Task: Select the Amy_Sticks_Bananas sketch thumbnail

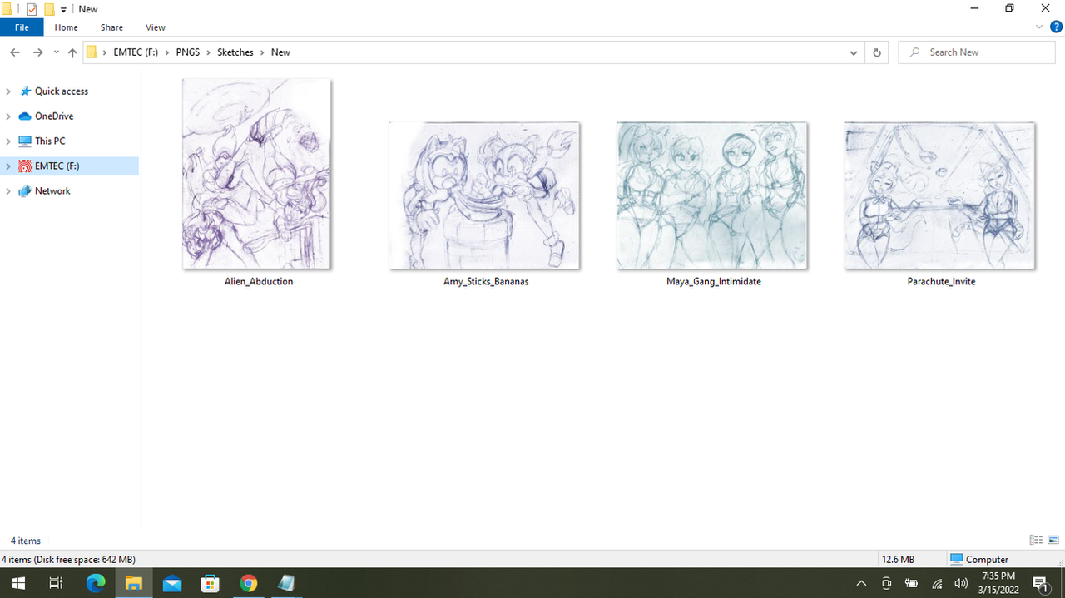Action: [x=484, y=195]
